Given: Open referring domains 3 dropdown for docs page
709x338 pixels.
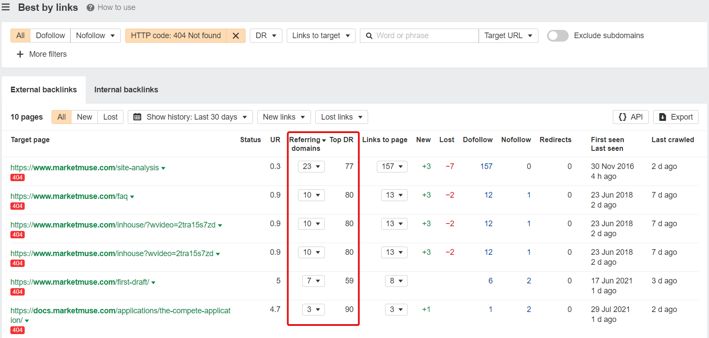Looking at the screenshot, I should click(314, 309).
